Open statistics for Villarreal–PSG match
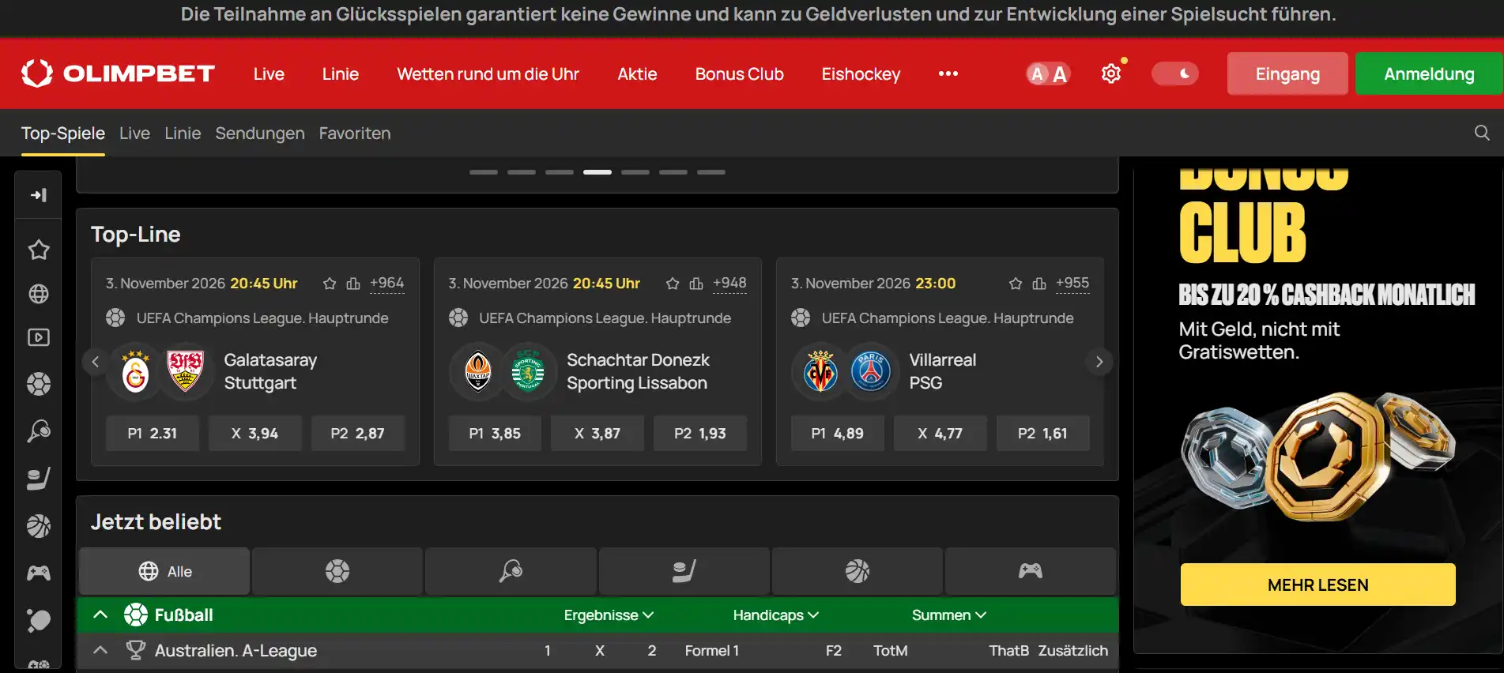Viewport: 1504px width, 673px height. (1039, 284)
